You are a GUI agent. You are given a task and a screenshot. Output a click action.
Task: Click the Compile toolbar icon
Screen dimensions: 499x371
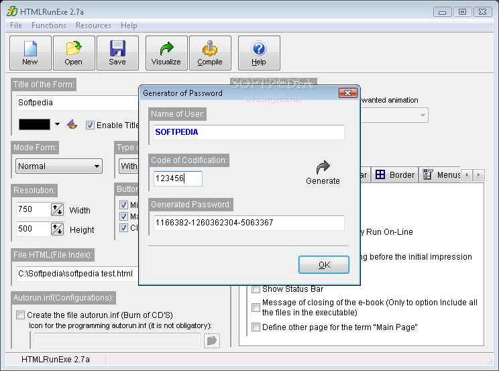click(210, 49)
